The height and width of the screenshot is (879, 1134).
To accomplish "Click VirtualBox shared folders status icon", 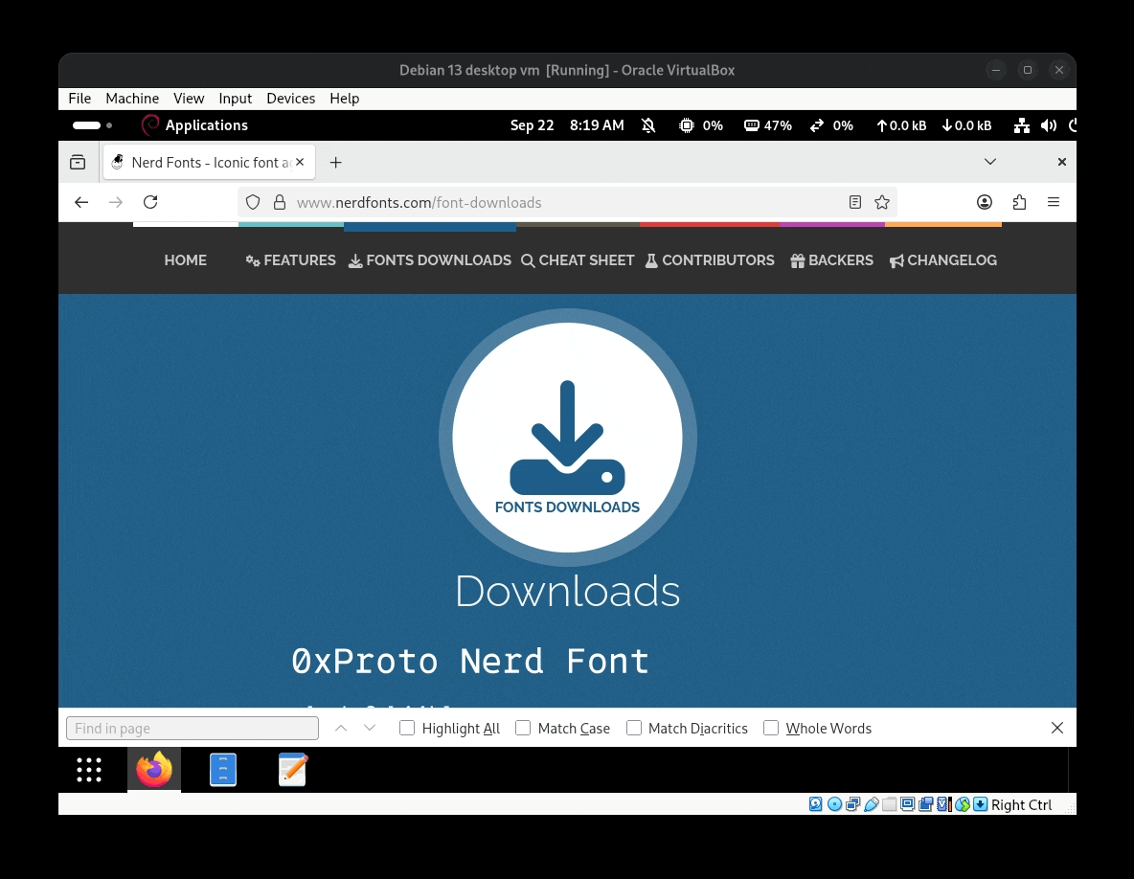I will click(890, 804).
